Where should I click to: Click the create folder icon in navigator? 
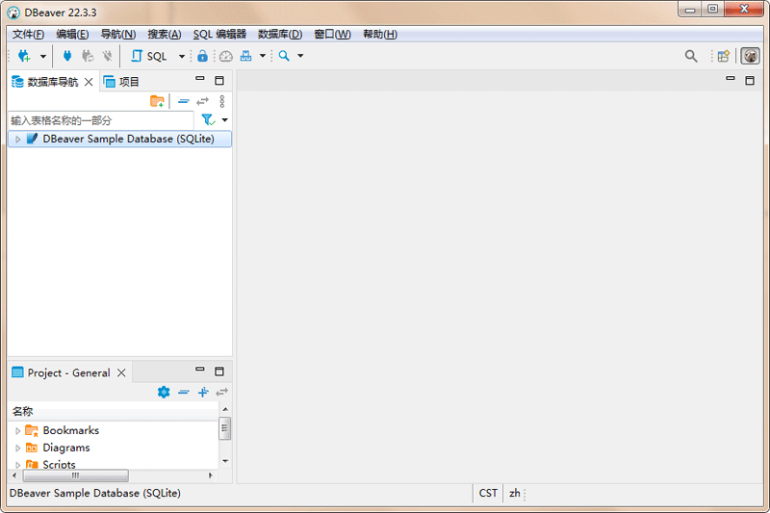[157, 101]
